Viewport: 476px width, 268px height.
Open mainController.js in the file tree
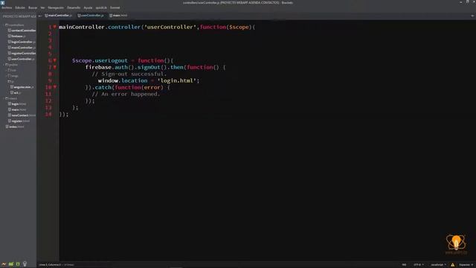[22, 48]
